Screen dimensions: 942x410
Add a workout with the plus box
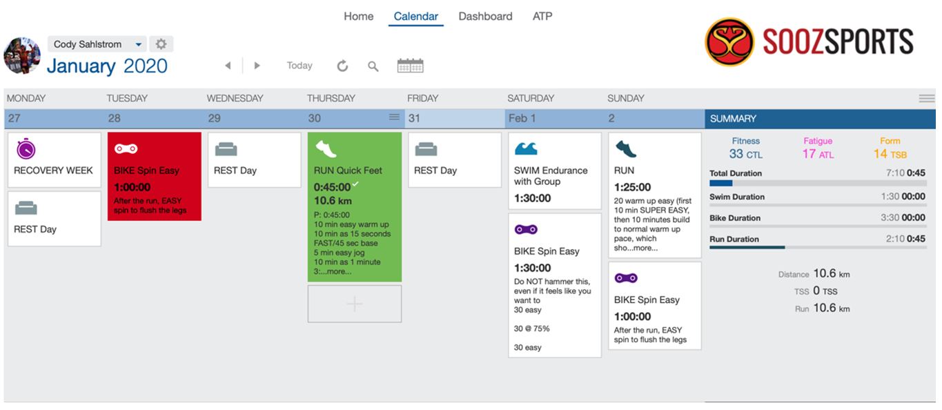pos(354,304)
